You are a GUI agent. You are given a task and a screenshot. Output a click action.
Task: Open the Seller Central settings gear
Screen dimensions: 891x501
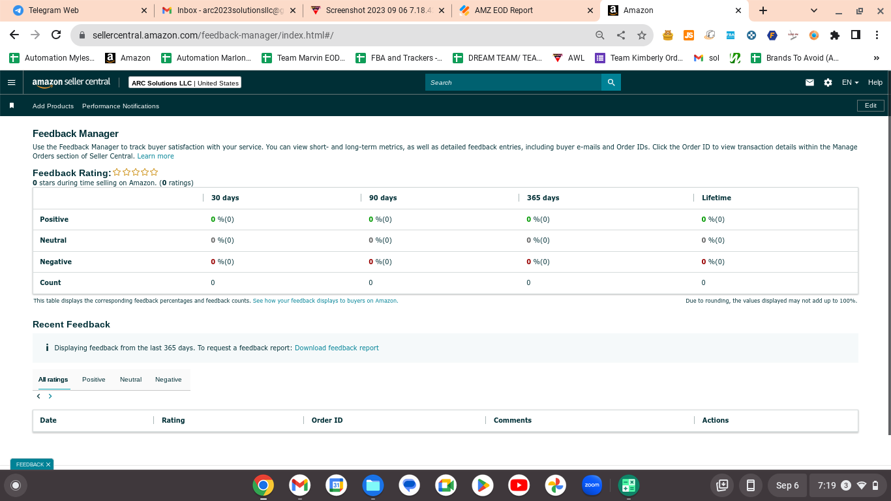[828, 83]
